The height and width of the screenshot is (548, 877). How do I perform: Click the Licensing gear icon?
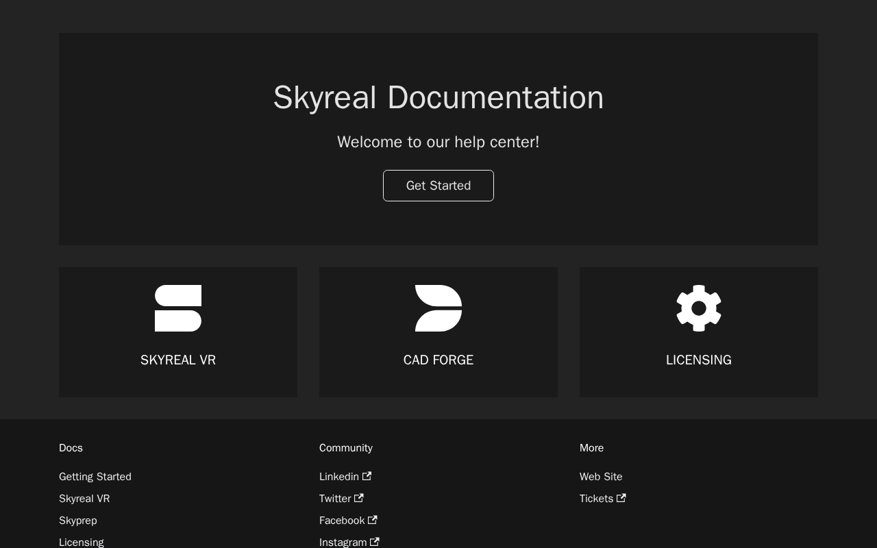(x=699, y=308)
